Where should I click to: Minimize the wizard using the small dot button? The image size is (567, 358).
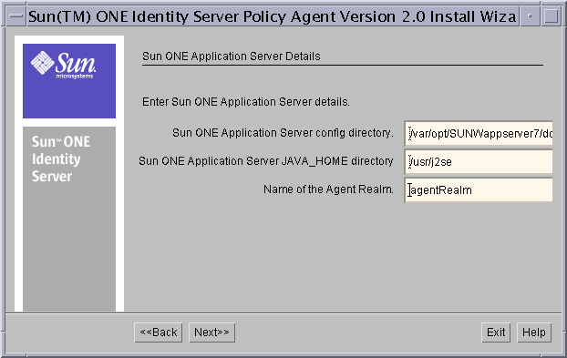point(530,16)
